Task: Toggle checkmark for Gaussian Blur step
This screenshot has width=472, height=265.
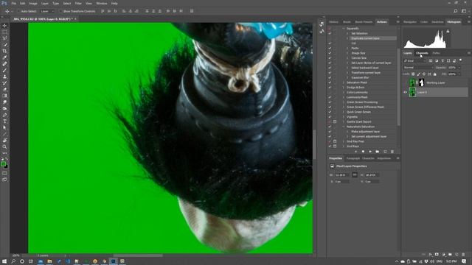Action: 330,77
